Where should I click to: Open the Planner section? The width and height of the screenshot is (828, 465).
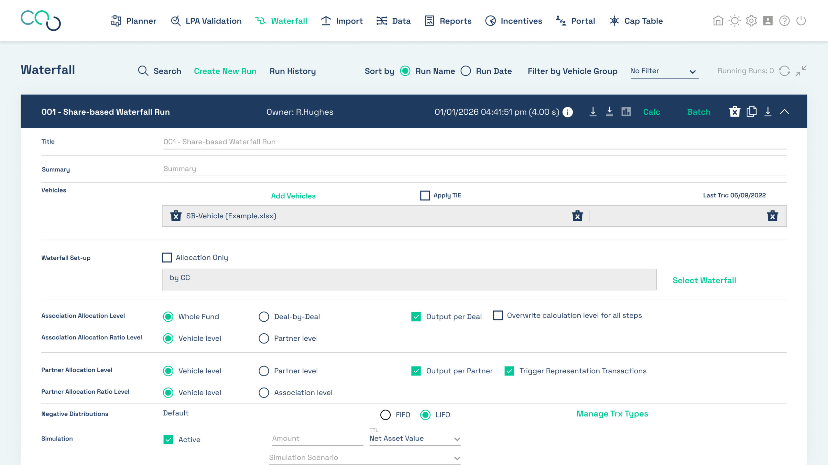(133, 21)
